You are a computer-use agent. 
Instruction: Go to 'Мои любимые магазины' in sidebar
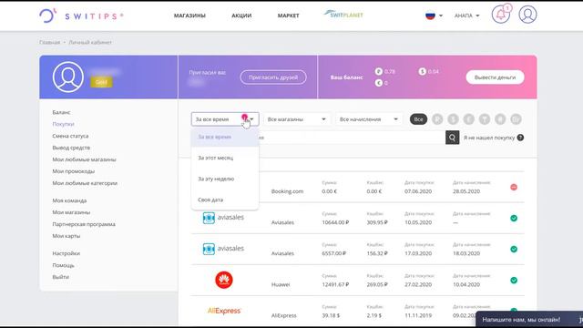click(84, 159)
